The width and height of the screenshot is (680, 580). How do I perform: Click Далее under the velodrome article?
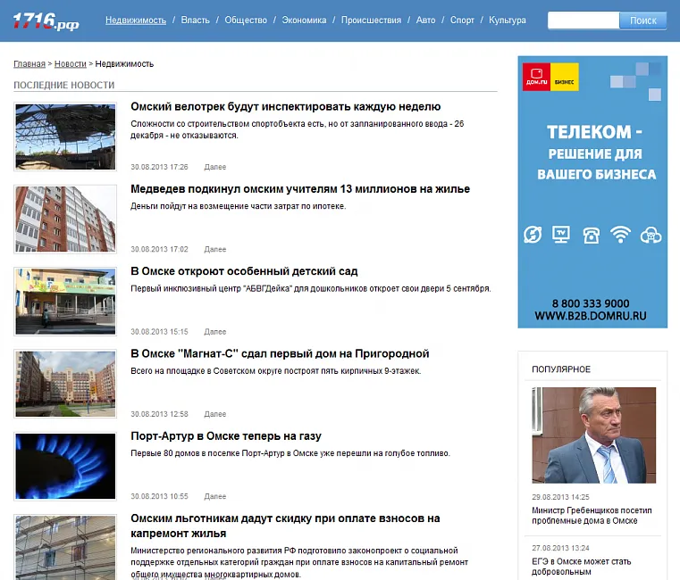pos(215,167)
